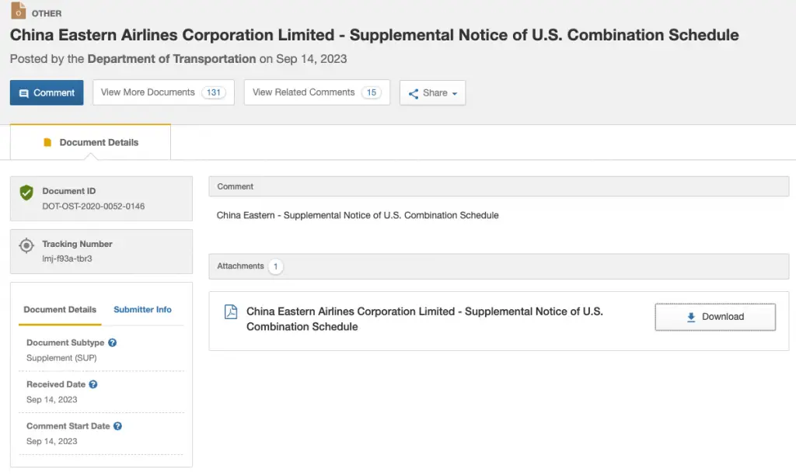Select the top Document Details tab
This screenshot has height=476, width=796.
click(x=90, y=142)
